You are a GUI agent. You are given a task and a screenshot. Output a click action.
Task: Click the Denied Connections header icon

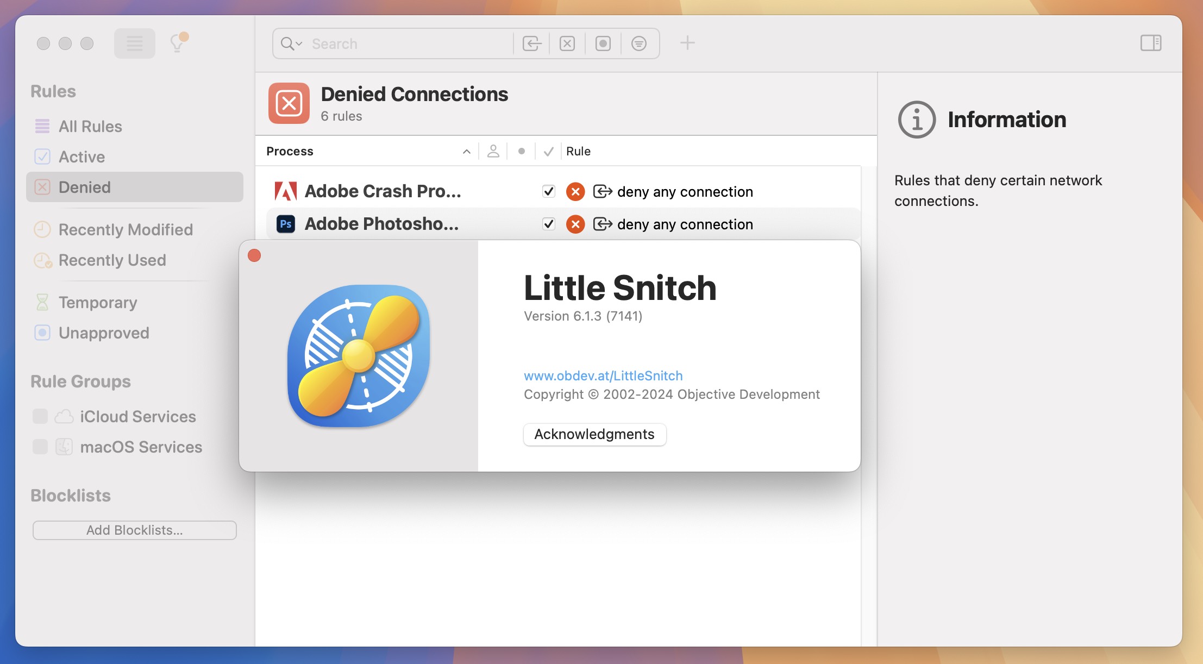pyautogui.click(x=289, y=103)
